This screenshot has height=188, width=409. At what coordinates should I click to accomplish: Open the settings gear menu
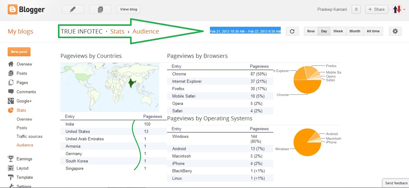click(395, 31)
